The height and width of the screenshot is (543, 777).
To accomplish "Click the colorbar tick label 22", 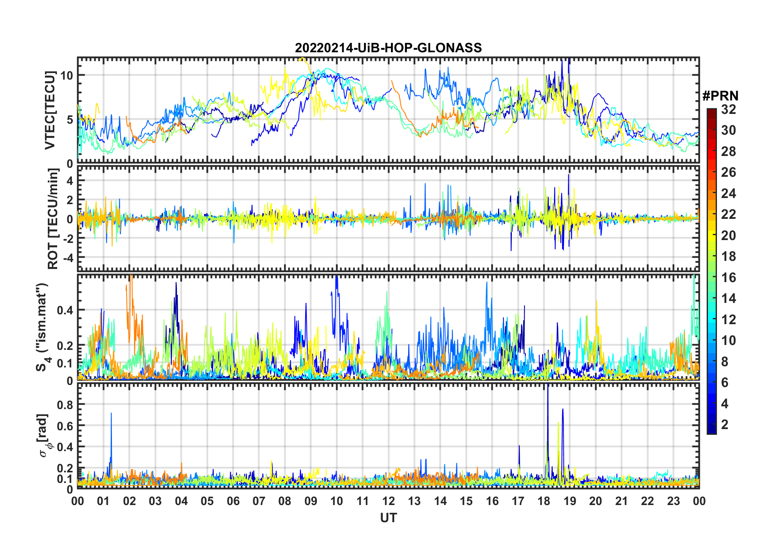I will [x=728, y=214].
